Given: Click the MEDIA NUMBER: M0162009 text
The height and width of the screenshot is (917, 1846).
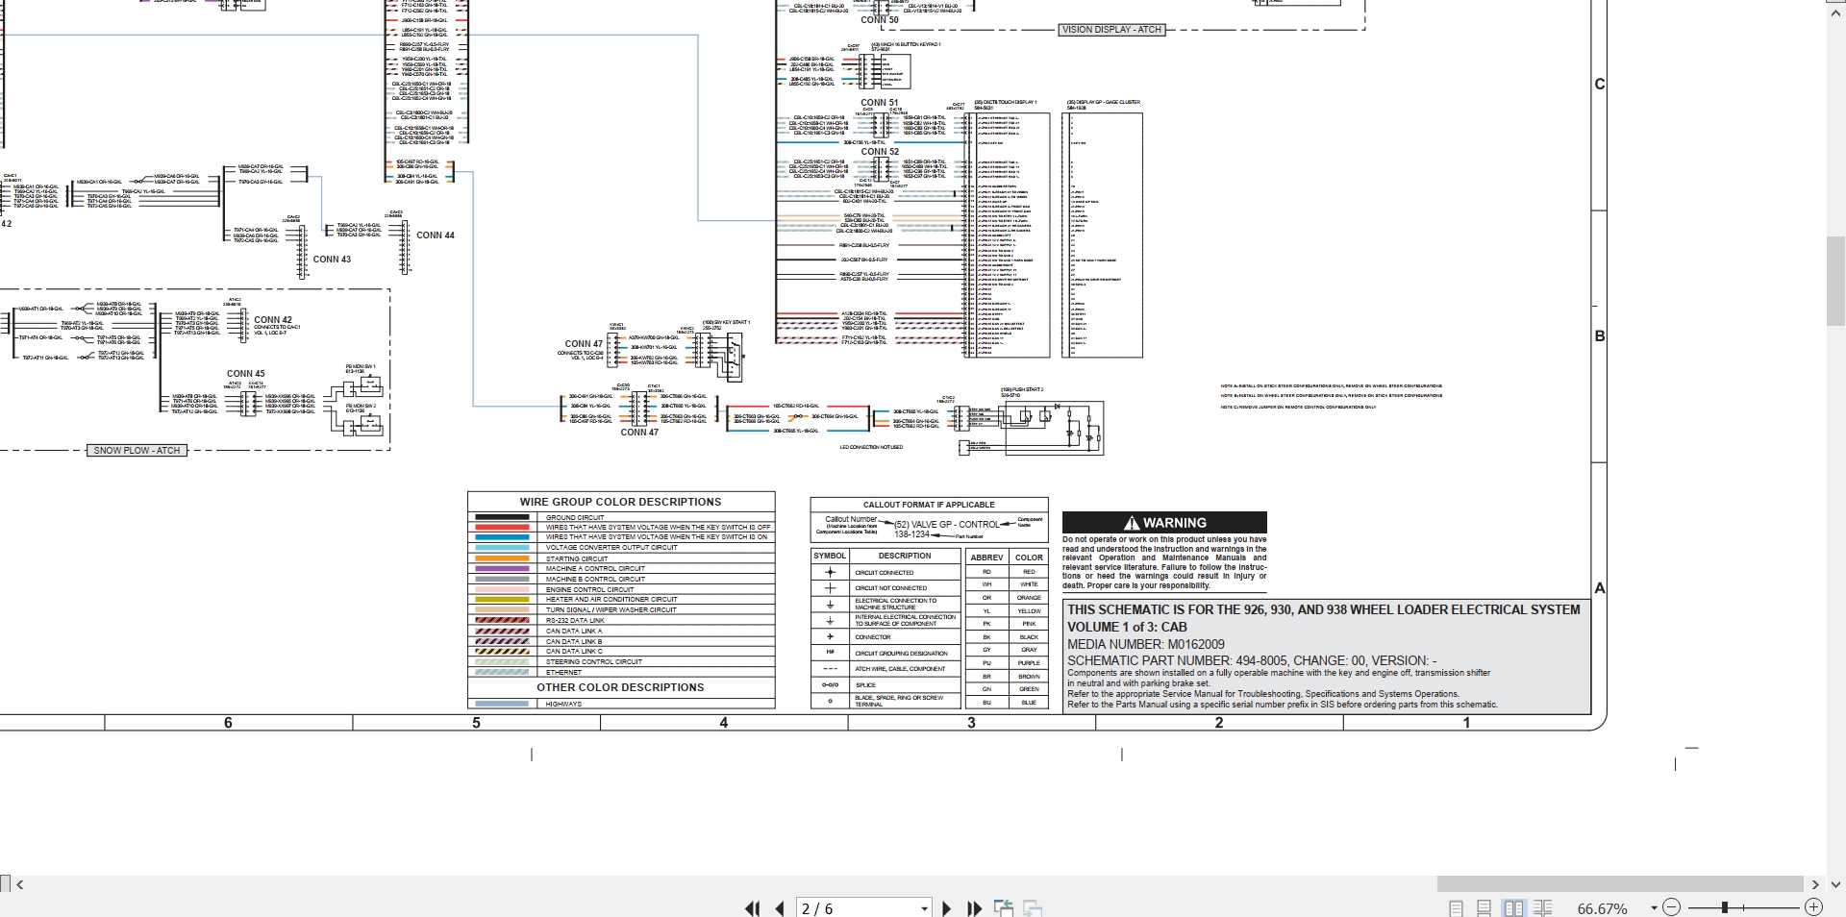Looking at the screenshot, I should click(1145, 644).
